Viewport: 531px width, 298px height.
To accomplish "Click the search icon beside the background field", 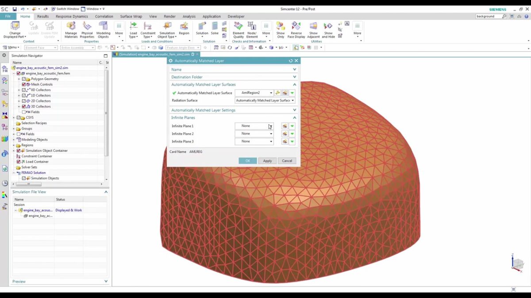I will (504, 16).
